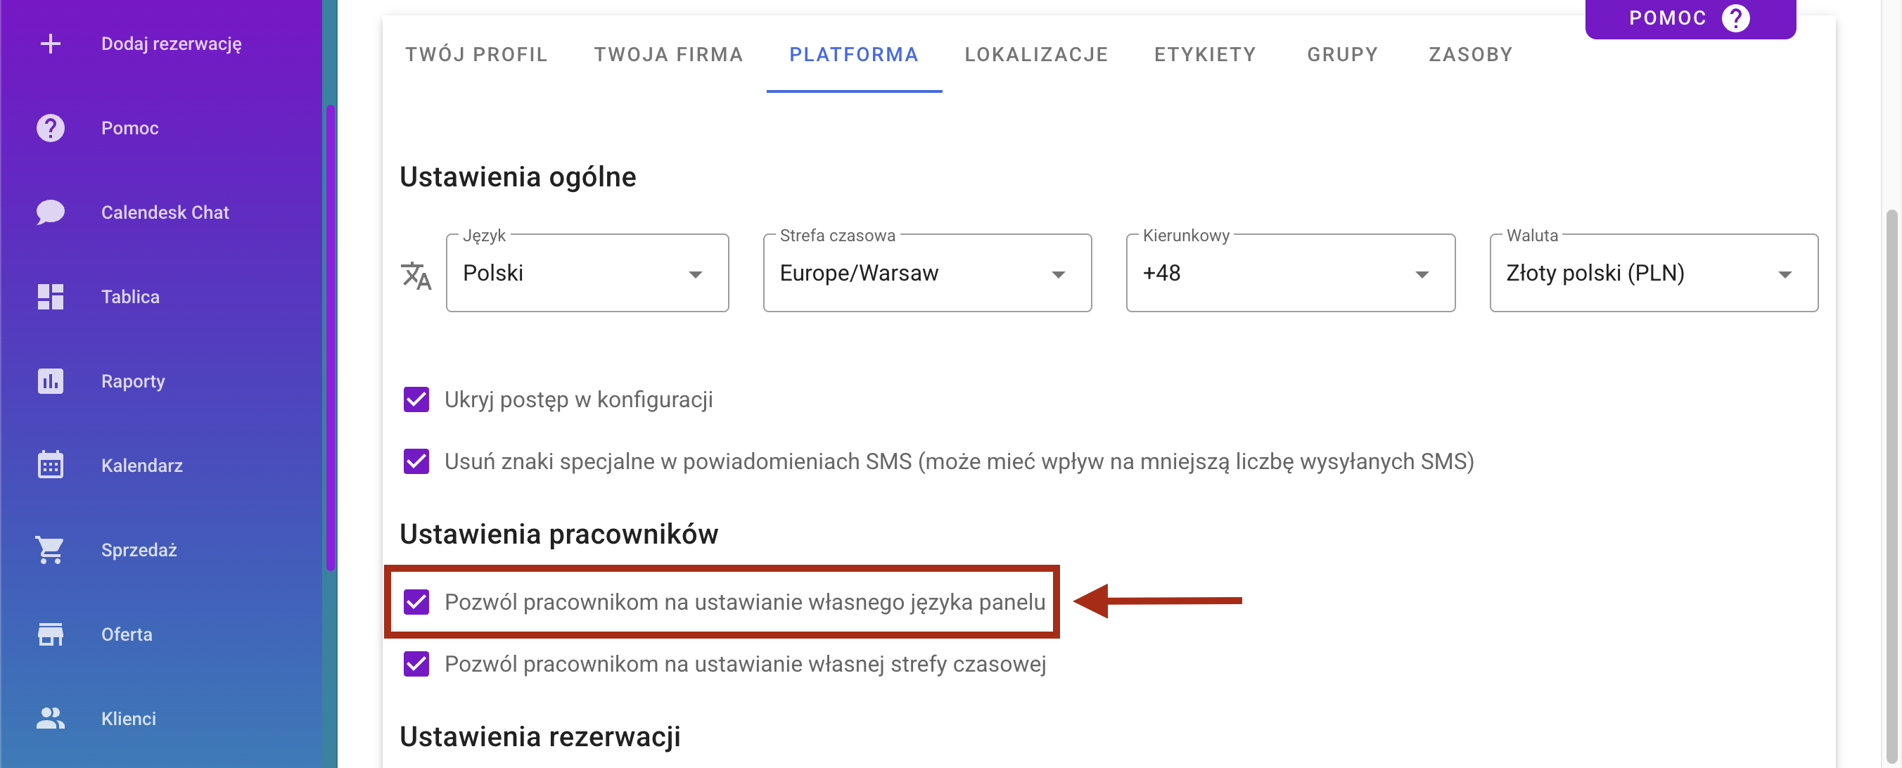1902x768 pixels.
Task: Toggle checkbox for własnej strefy czasowej
Action: click(416, 664)
